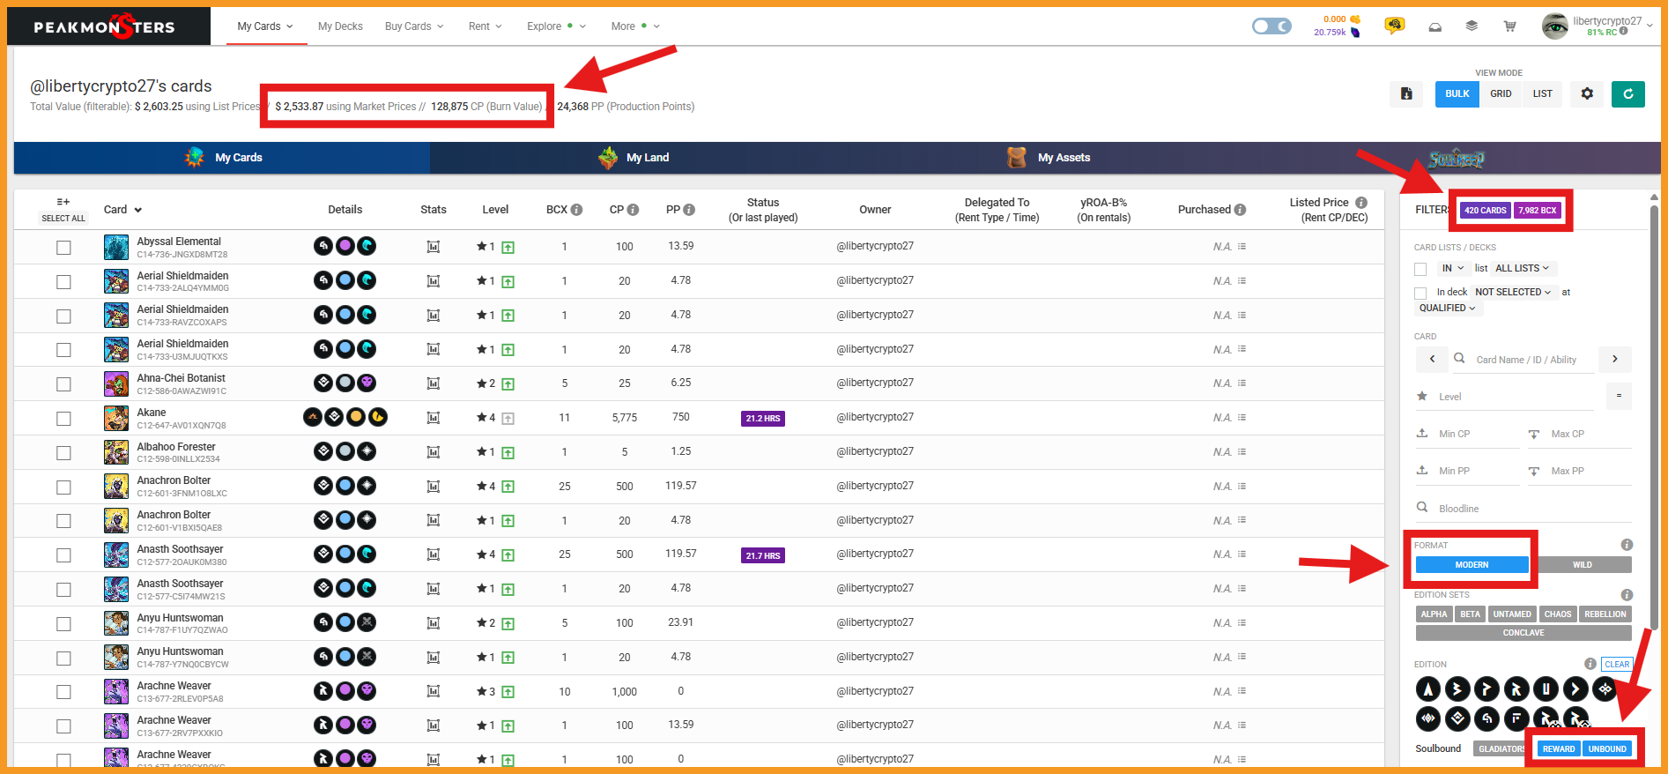This screenshot has height=774, width=1668.
Task: Filter by REBELLION edition set
Action: point(1605,614)
